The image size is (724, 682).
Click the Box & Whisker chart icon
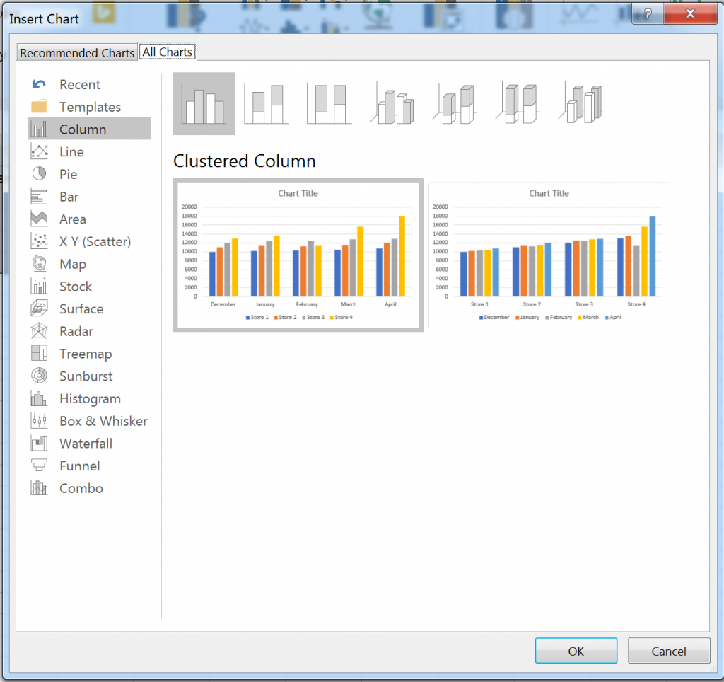39,420
